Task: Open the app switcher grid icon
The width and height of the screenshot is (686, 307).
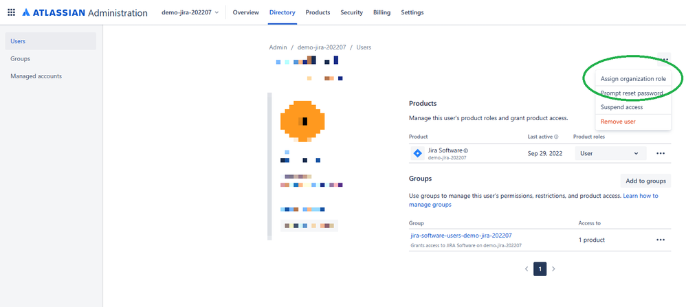Action: pos(12,12)
